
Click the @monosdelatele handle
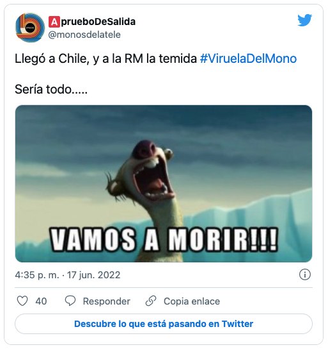click(x=84, y=35)
